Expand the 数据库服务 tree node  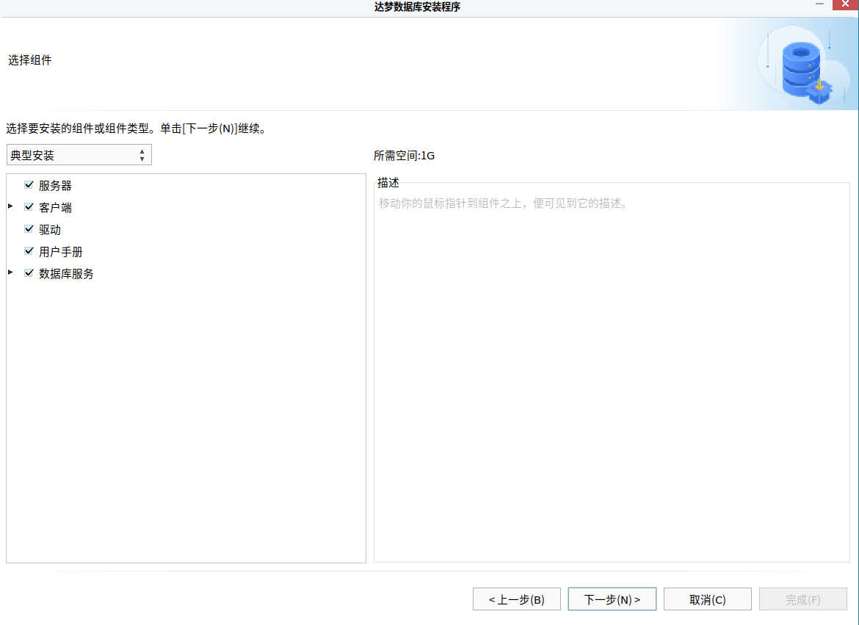click(x=10, y=272)
